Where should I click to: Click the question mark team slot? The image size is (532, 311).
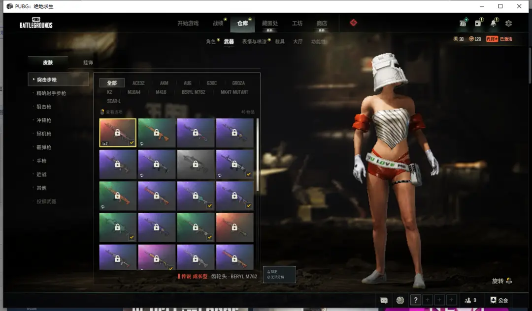tap(416, 300)
